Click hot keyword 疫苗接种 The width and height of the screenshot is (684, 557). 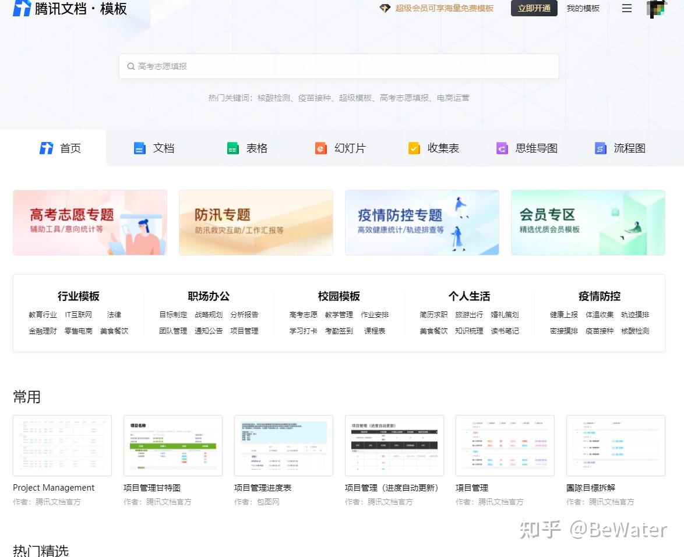point(315,98)
